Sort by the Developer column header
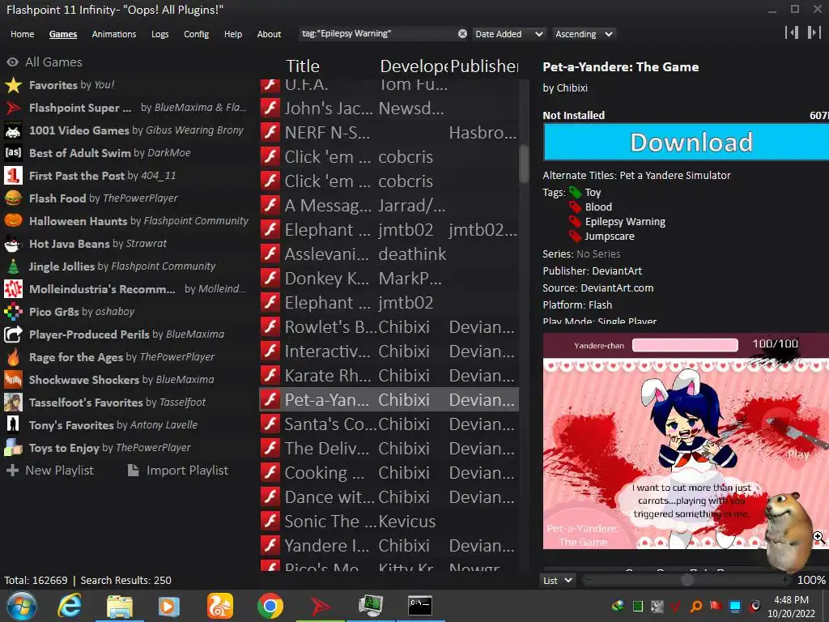829x622 pixels. [414, 66]
